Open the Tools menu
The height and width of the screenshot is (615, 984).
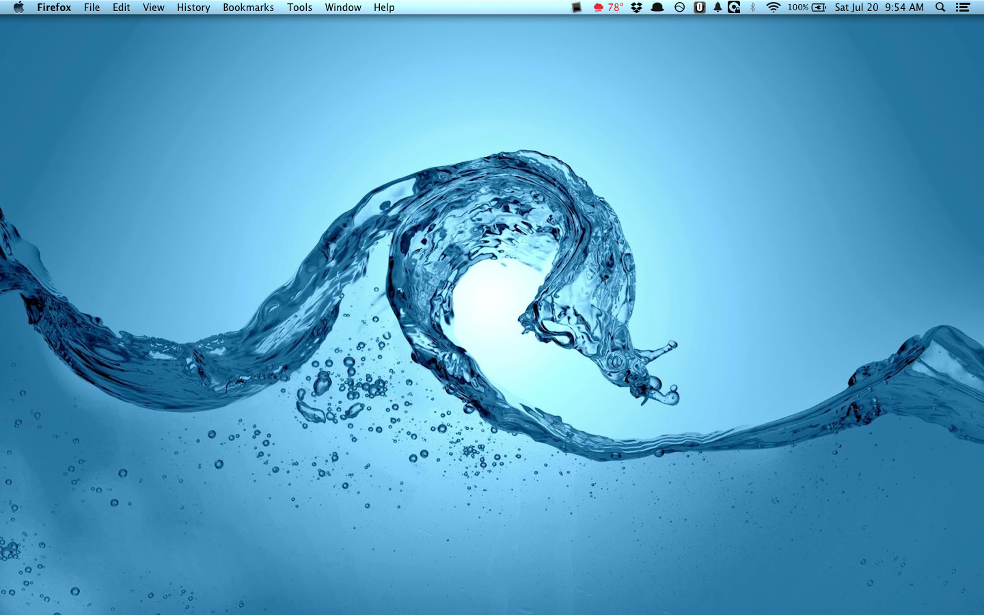pyautogui.click(x=299, y=8)
